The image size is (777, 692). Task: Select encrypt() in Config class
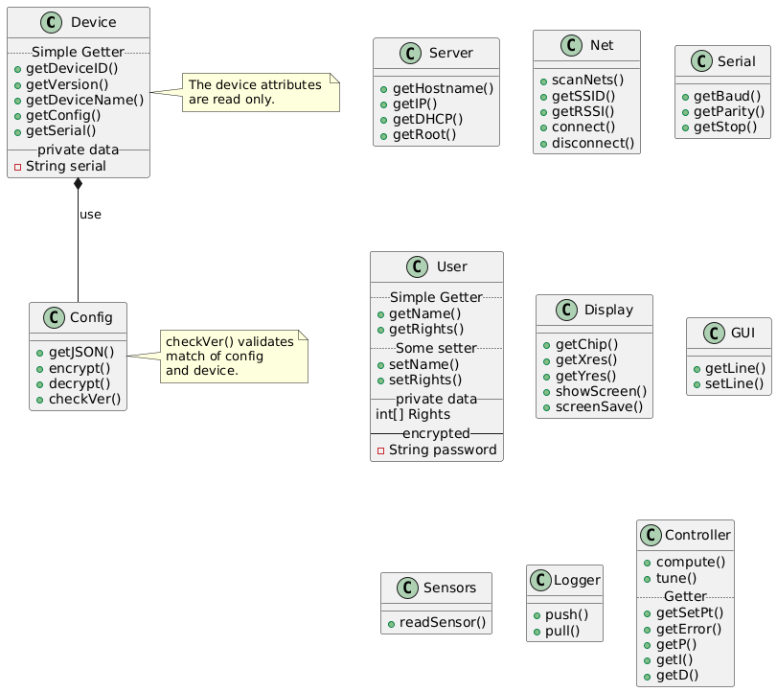coord(80,368)
